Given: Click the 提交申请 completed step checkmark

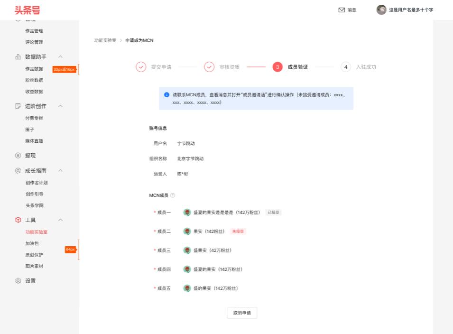Looking at the screenshot, I should point(141,67).
